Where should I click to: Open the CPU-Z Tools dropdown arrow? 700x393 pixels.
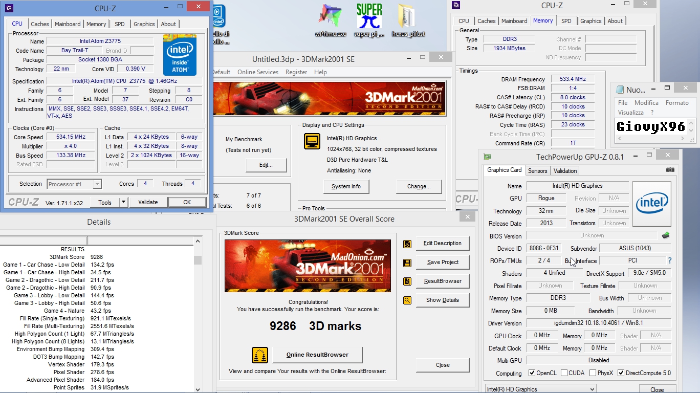point(123,202)
